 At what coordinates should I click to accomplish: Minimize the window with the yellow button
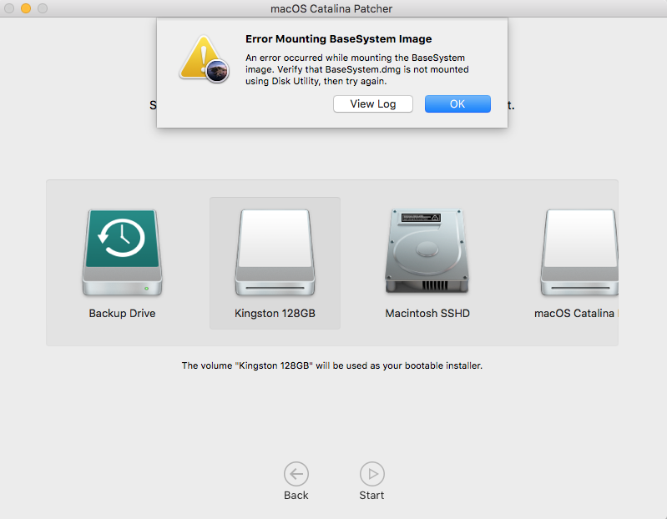[x=26, y=8]
